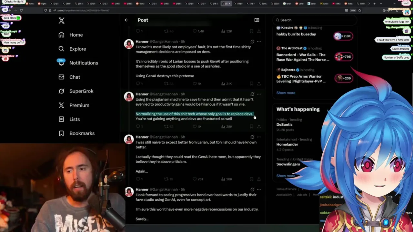This screenshot has width=413, height=232.
Task: Like the 'I know it's most likely' post
Action: pyautogui.click(x=197, y=84)
